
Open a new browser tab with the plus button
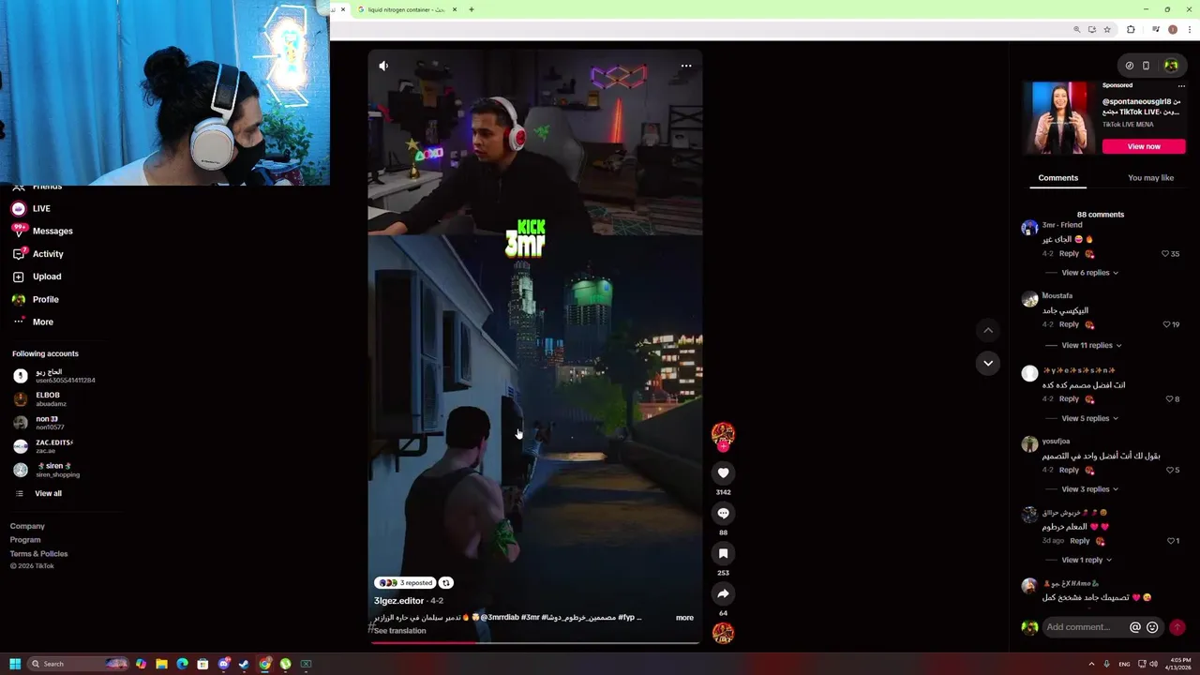[472, 9]
